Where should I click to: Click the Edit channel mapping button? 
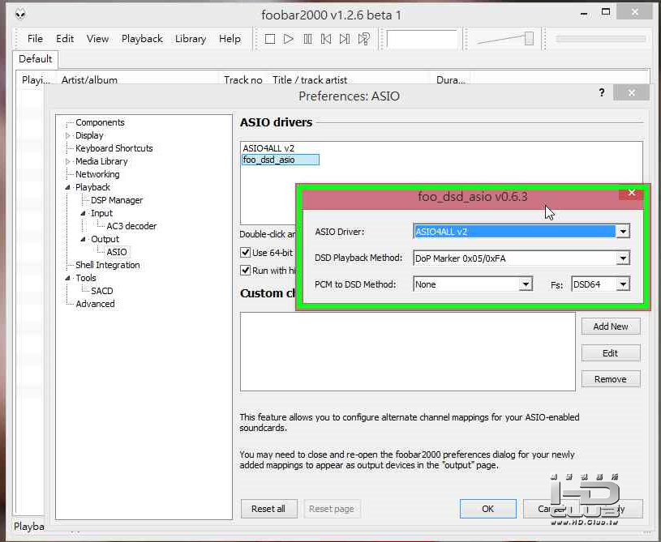click(611, 353)
